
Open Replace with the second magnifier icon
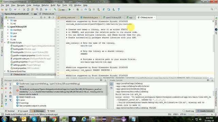pyautogui.click(x=41, y=9)
